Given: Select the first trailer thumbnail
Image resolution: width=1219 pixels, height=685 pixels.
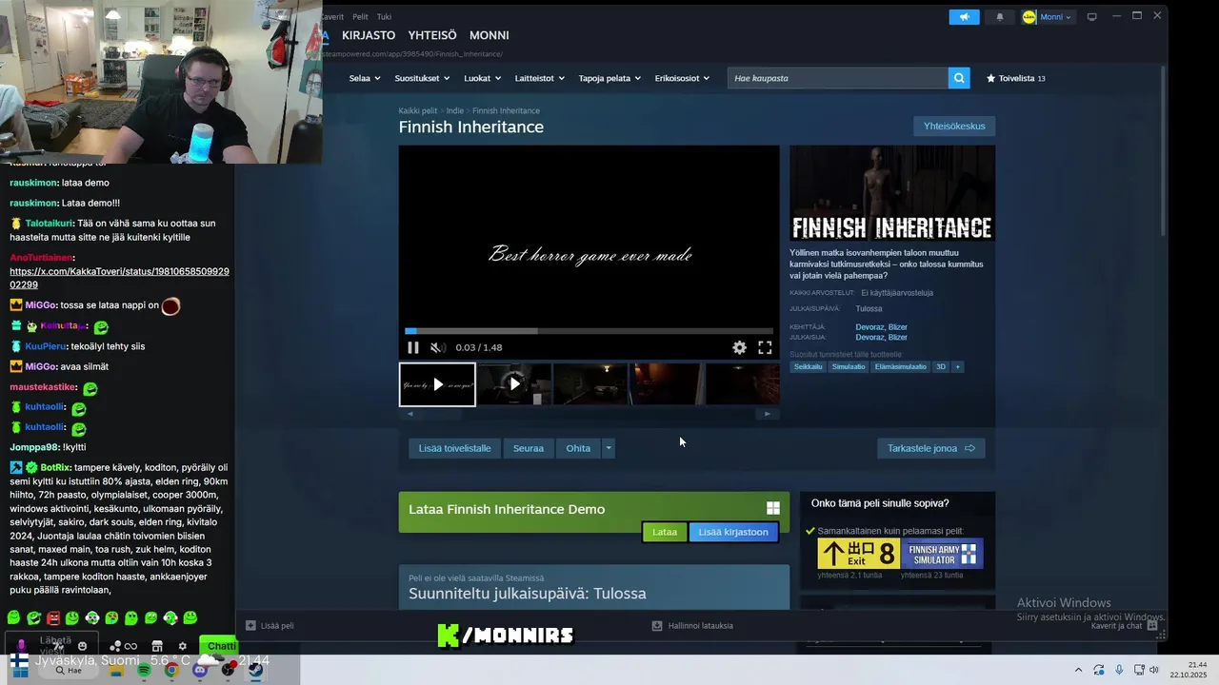Looking at the screenshot, I should coord(437,384).
